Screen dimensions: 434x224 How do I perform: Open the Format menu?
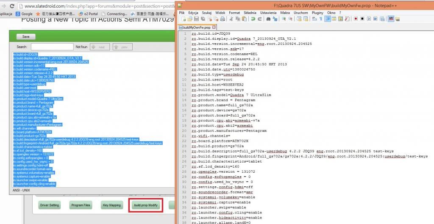(234, 13)
